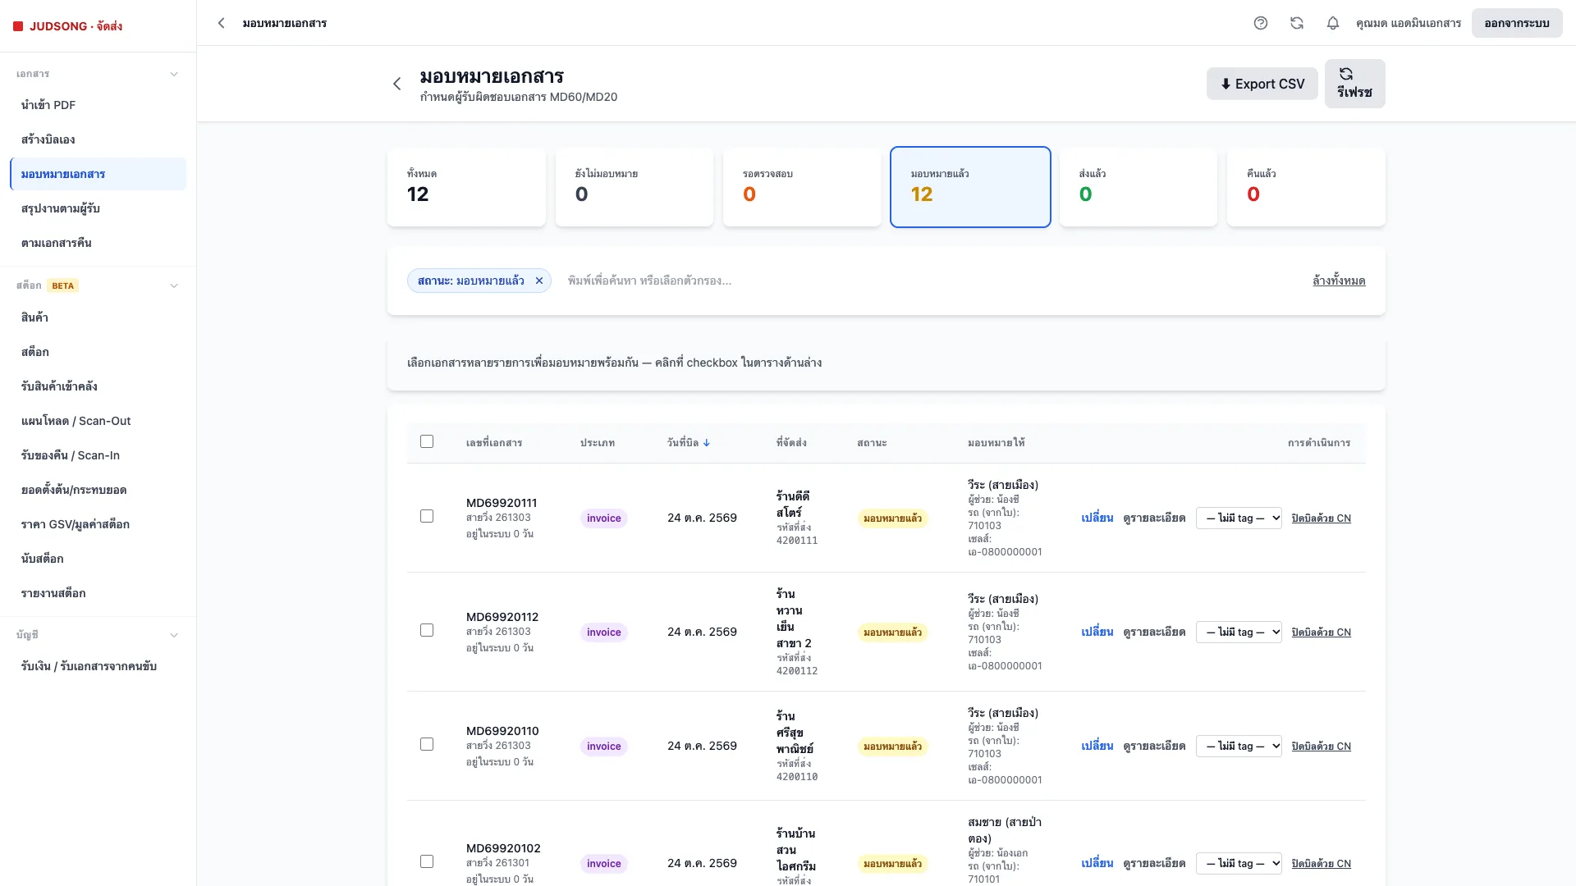This screenshot has width=1576, height=886.
Task: Select the รอตรวจสอบ summary card
Action: click(x=802, y=187)
